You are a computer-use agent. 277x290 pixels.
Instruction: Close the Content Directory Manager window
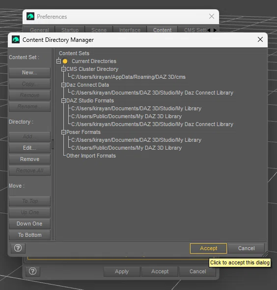tap(260, 39)
